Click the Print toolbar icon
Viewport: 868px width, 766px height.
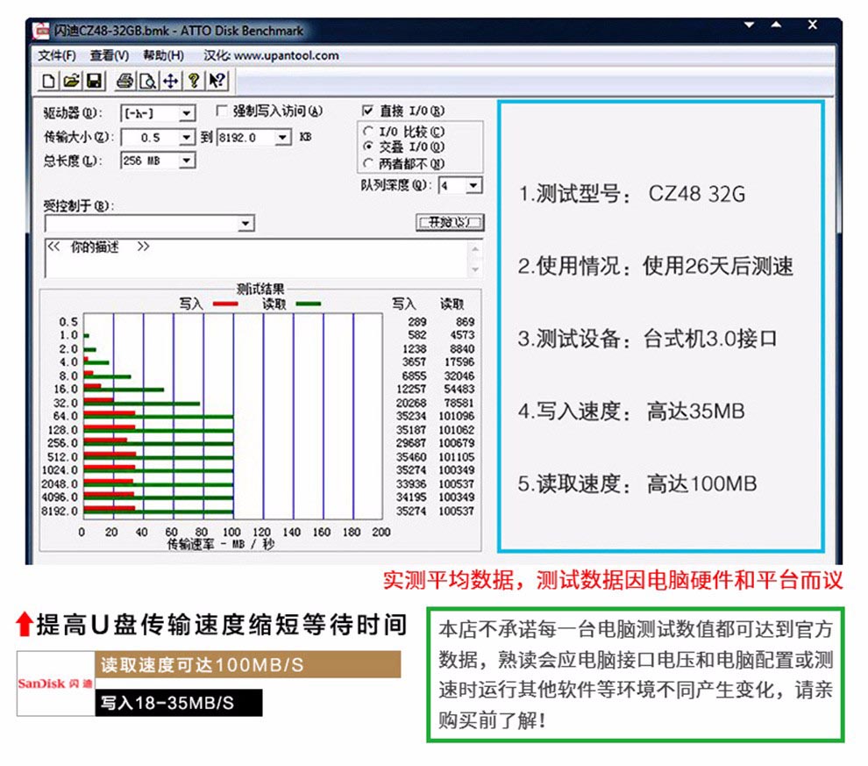125,81
